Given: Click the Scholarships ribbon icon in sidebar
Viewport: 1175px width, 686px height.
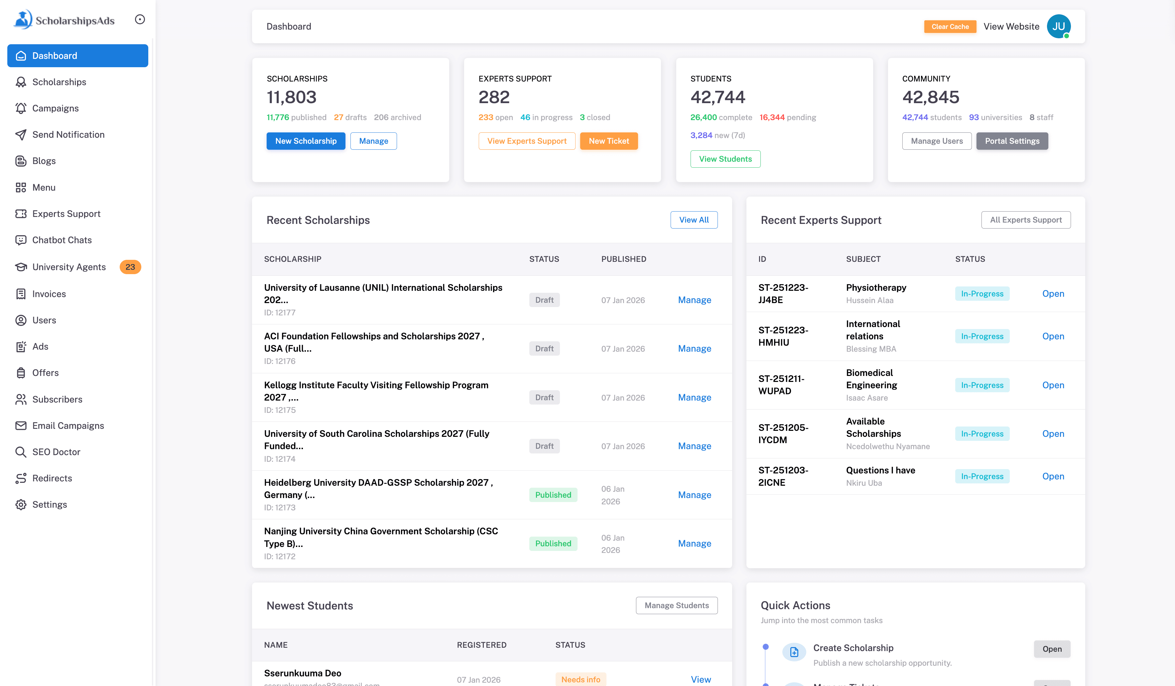Looking at the screenshot, I should 21,82.
